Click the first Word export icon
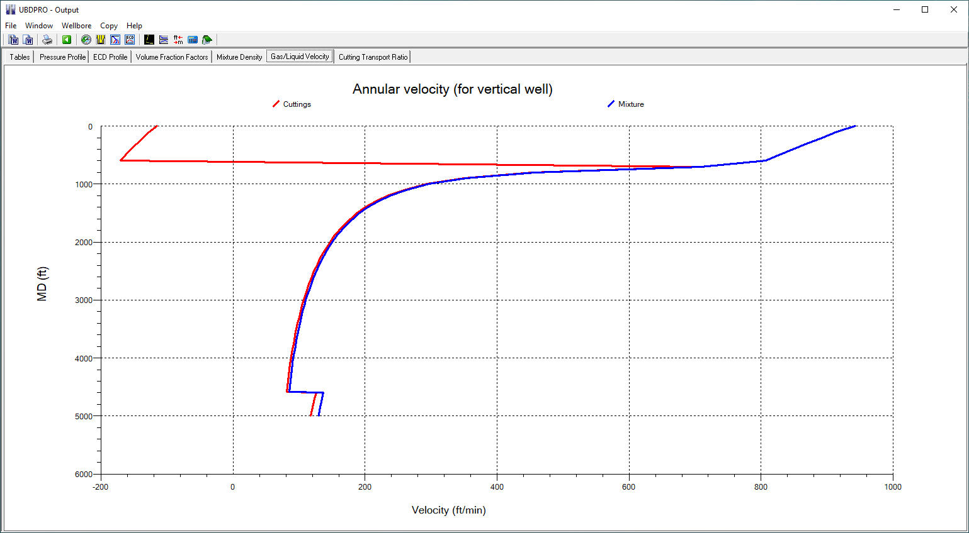This screenshot has width=969, height=533. (13, 40)
